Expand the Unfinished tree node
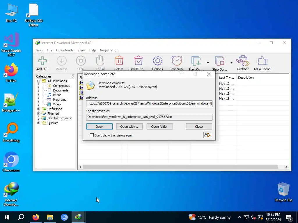The width and height of the screenshot is (298, 223). (x=39, y=109)
